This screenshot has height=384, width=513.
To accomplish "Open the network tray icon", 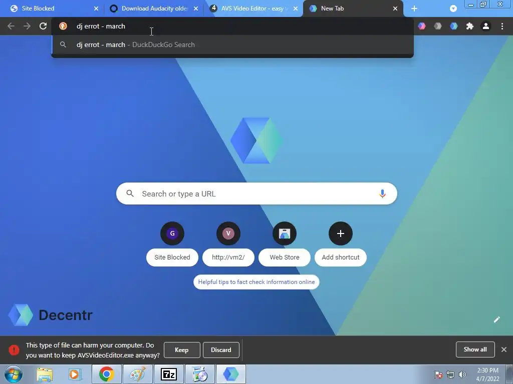I will (450, 374).
